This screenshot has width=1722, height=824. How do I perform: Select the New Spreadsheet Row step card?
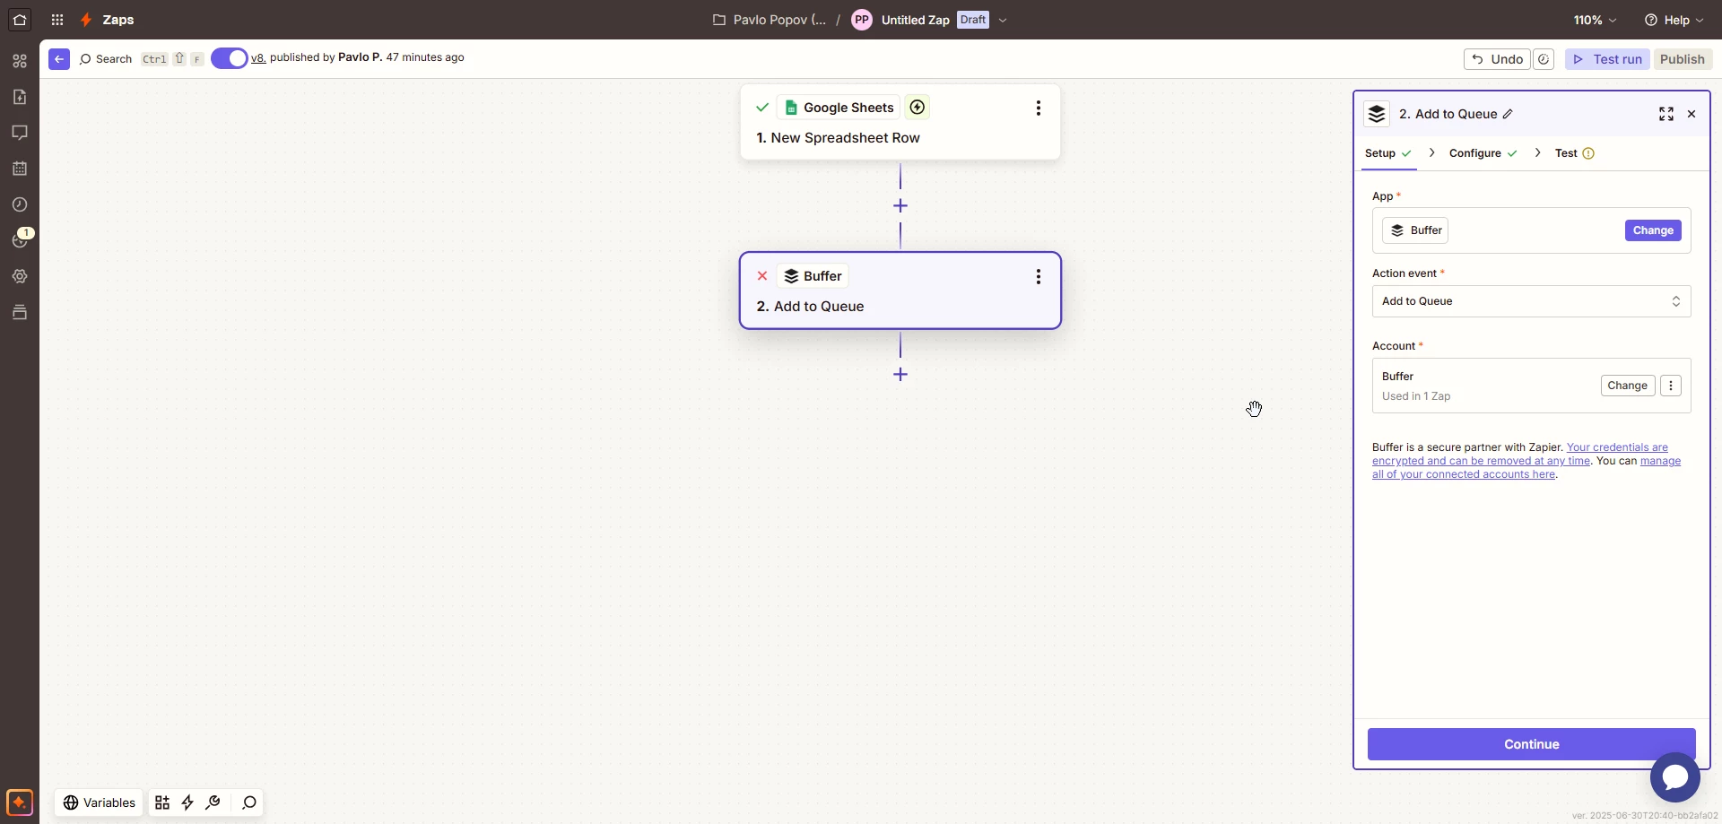click(x=900, y=122)
